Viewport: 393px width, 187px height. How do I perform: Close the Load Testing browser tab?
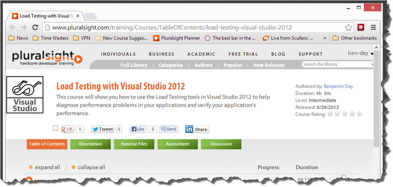(x=78, y=16)
